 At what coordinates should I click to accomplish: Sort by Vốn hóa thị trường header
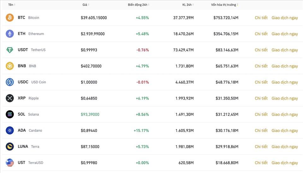point(224,5)
